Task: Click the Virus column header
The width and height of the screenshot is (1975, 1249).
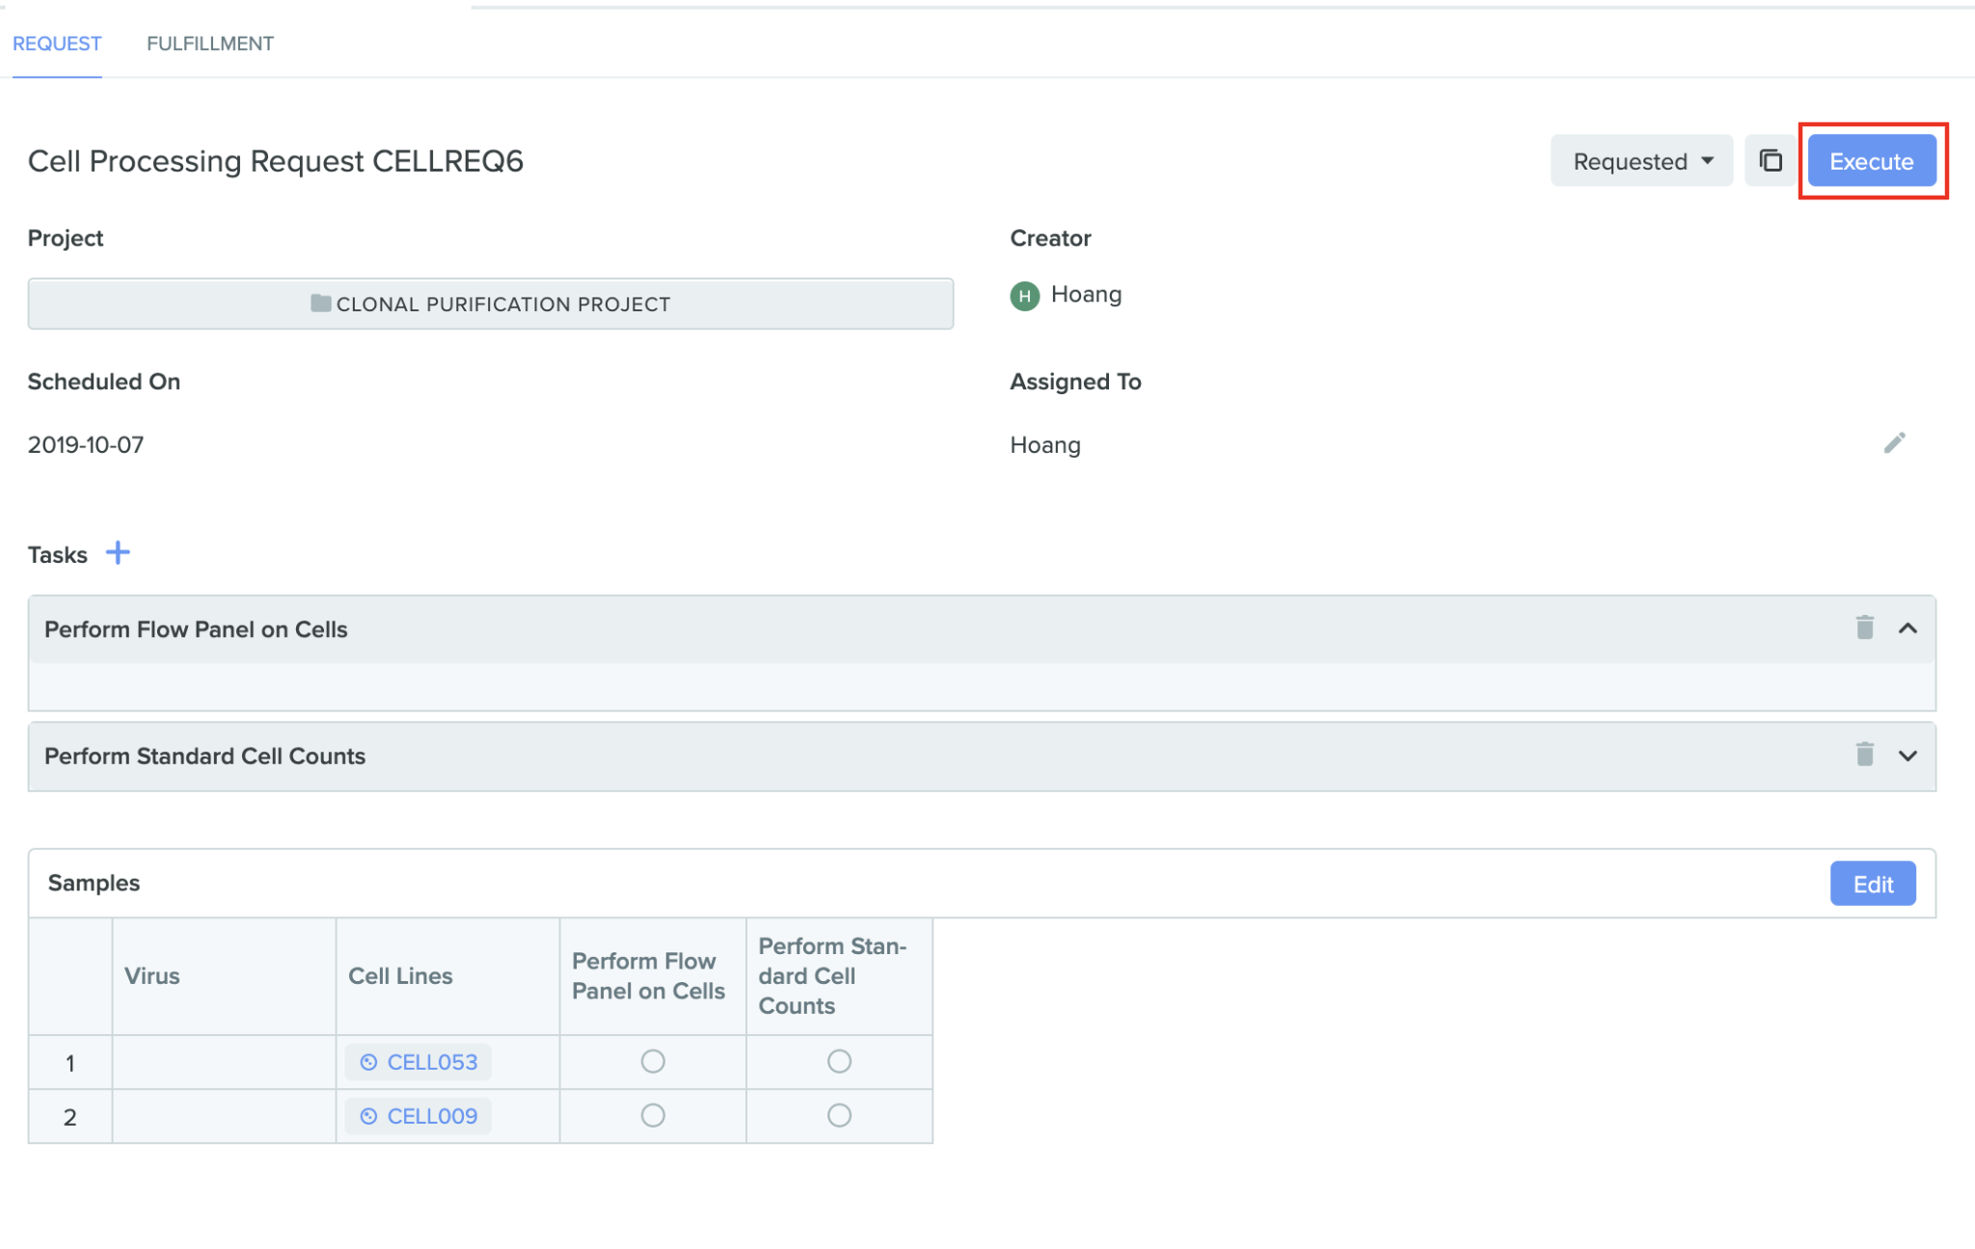Action: tap(224, 976)
